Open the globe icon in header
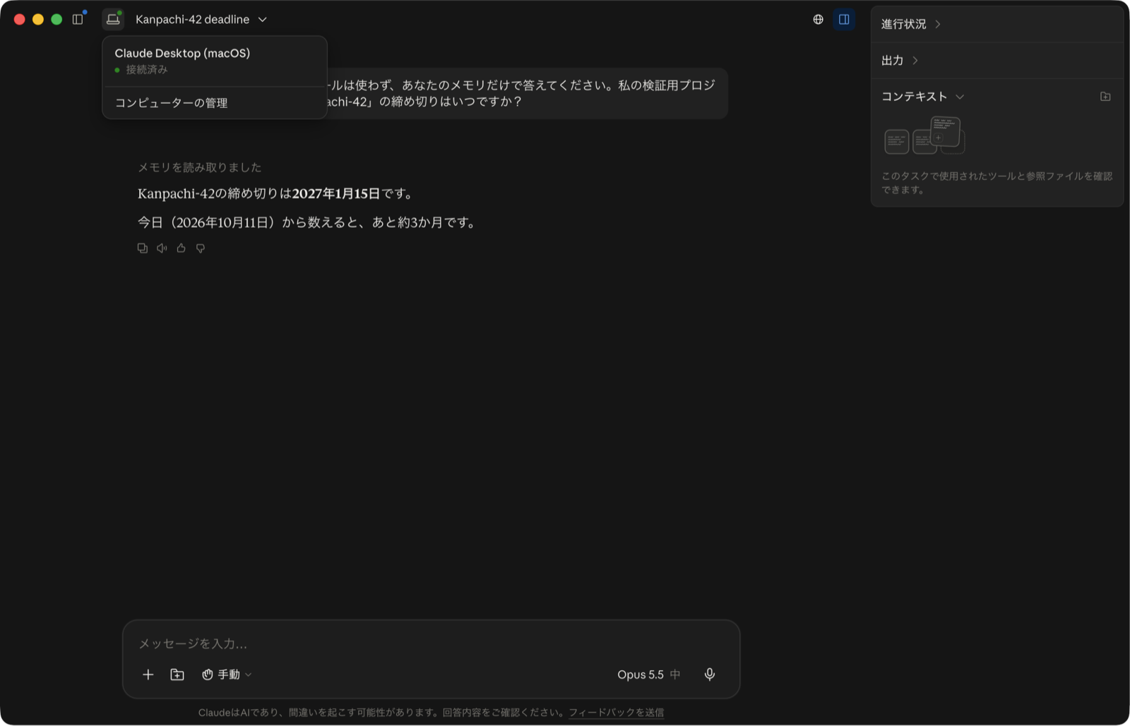The height and width of the screenshot is (726, 1130). click(x=818, y=19)
